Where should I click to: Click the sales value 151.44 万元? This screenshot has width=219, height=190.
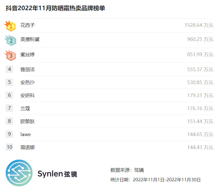tap(200, 121)
